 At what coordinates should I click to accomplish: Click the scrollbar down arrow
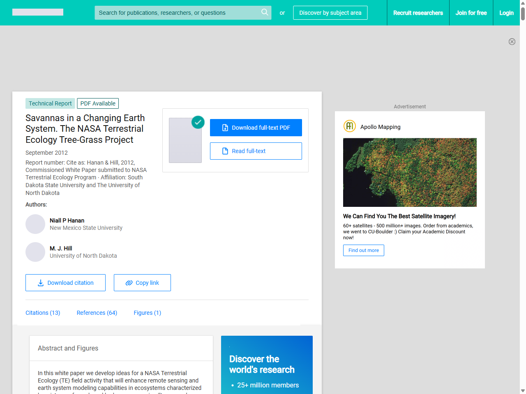coord(523,391)
